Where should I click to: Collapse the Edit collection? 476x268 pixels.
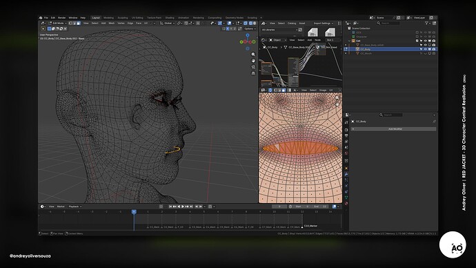point(349,41)
